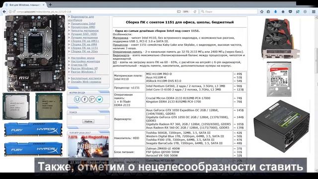Open 'Чипсеты материнок' sidebar link
This screenshot has height=179, width=318.
84,30
